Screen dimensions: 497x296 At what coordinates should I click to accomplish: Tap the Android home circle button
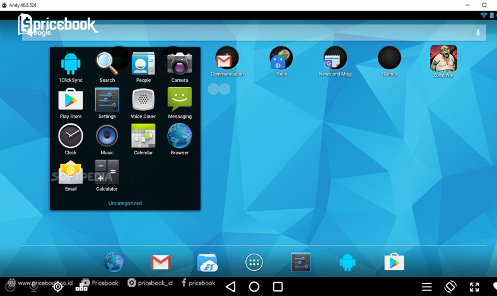254,287
